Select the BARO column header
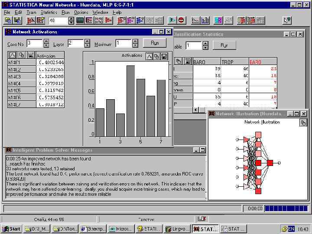Viewport: 312px width, 234px height. coord(207,62)
